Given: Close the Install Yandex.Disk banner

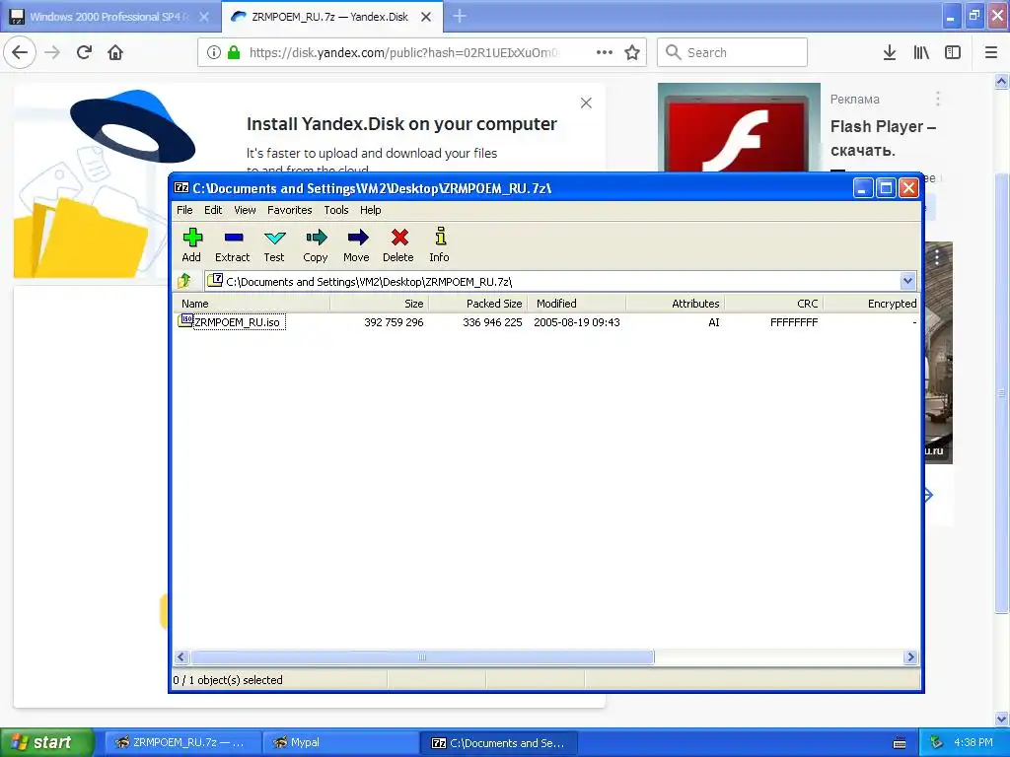Looking at the screenshot, I should click(586, 103).
